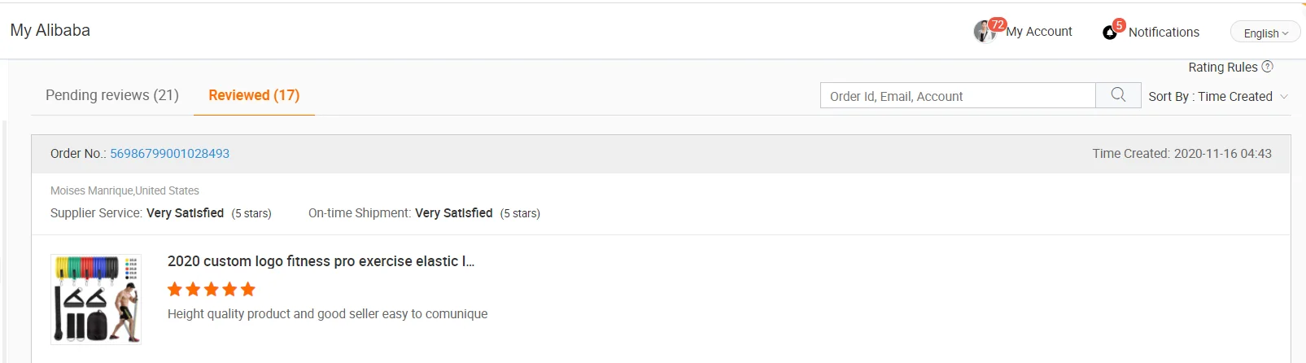Click the My Alibaba page title

click(x=50, y=30)
